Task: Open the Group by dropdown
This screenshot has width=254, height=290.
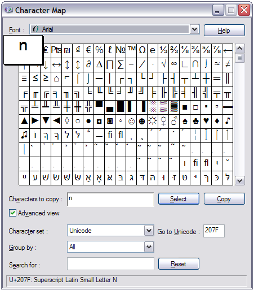Action: coord(149,247)
